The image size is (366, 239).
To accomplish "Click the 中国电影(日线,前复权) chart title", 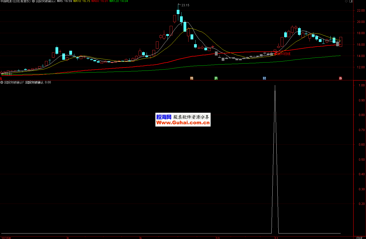I will [16, 1].
